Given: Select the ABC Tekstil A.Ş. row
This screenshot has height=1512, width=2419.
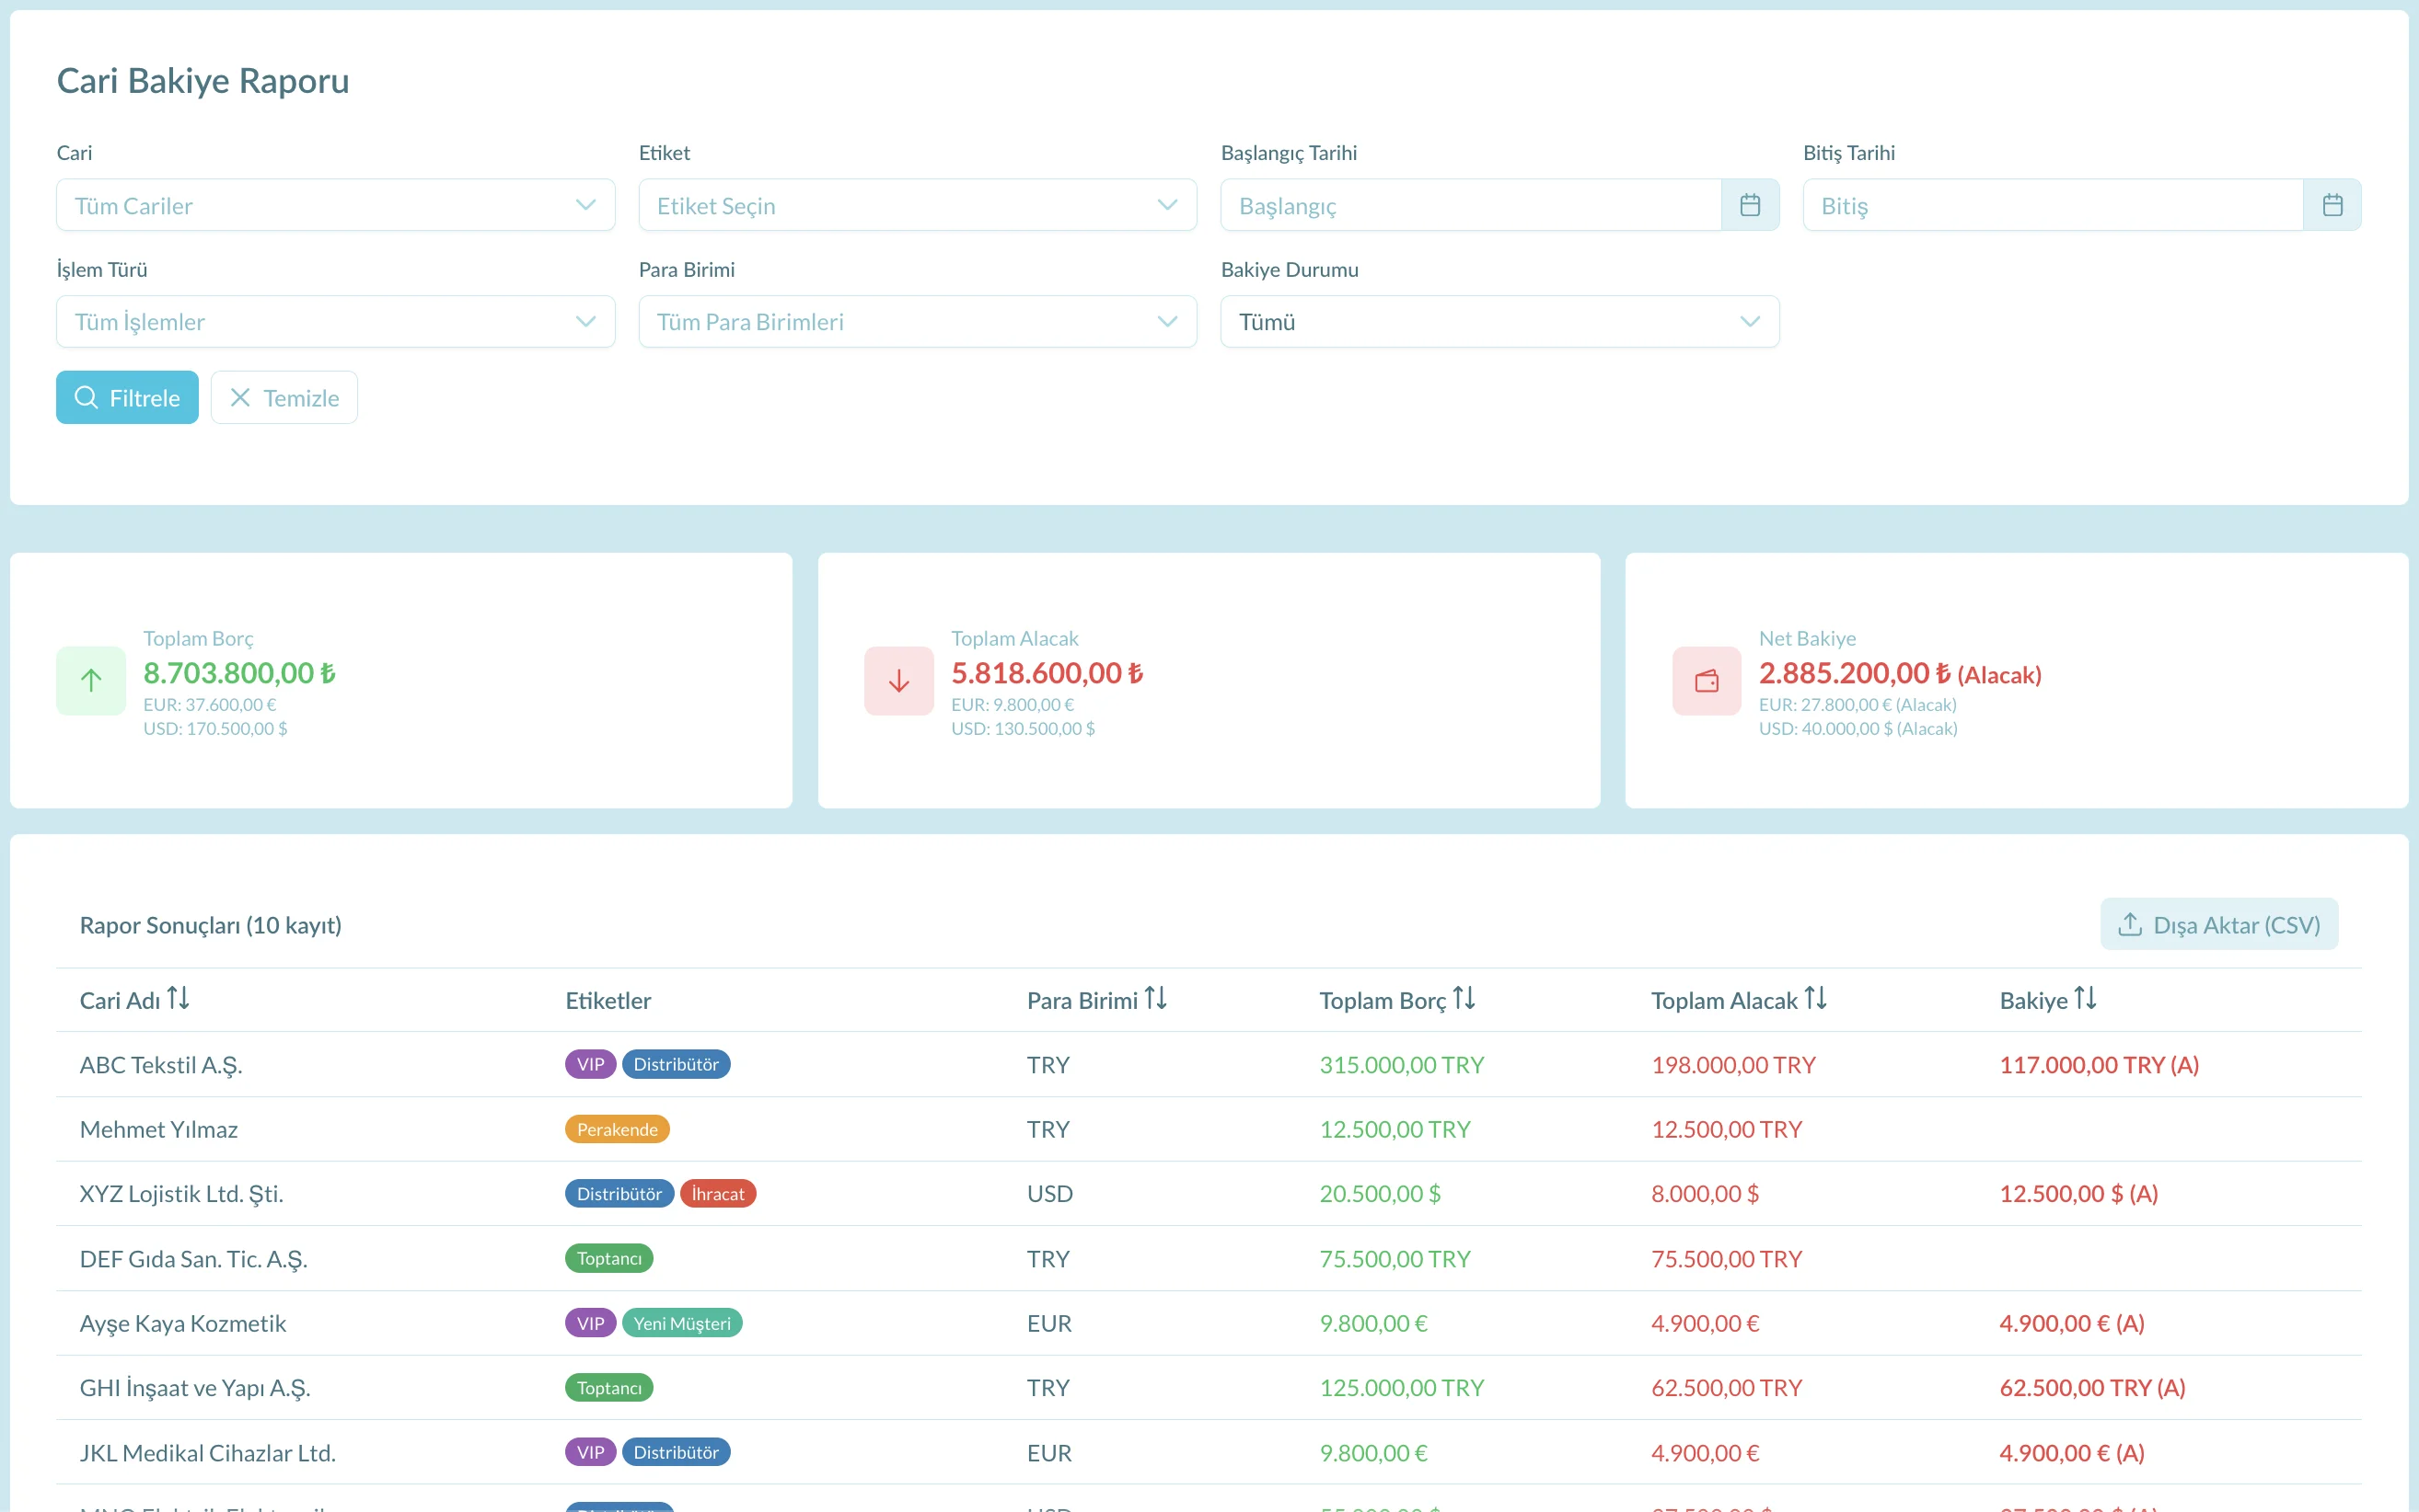Looking at the screenshot, I should pos(1209,1064).
